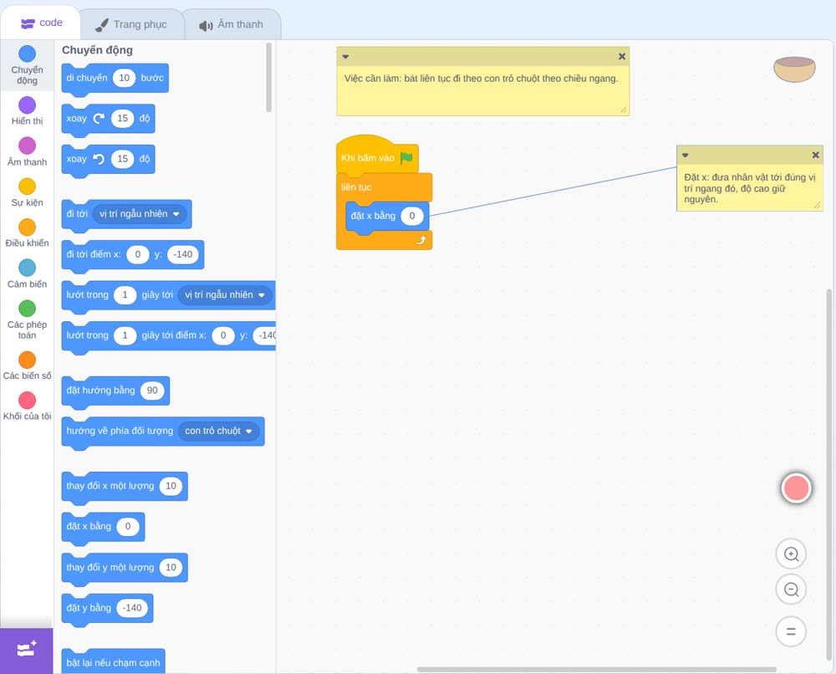Screen dimensions: 836x674
Task: Click the block palette vertical scrollbar
Action: pyautogui.click(x=268, y=77)
